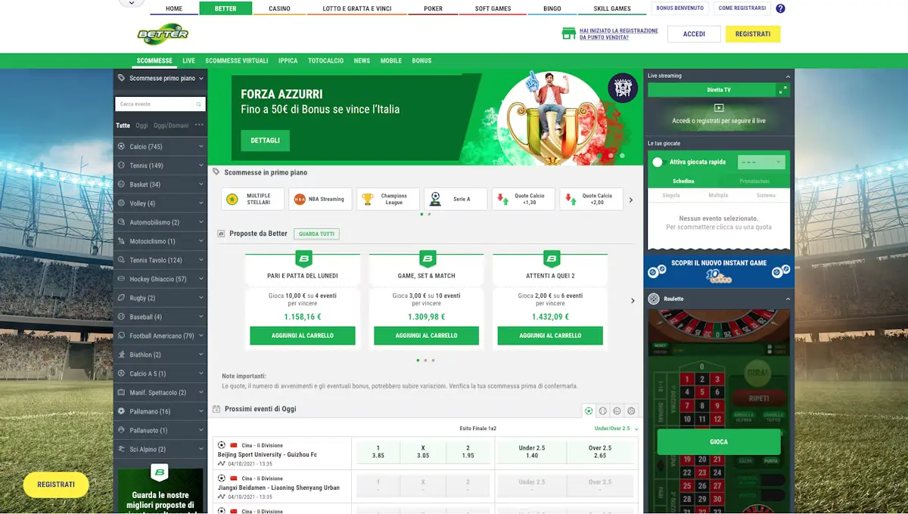Click the search magnifier in Cerca evento

[x=198, y=104]
